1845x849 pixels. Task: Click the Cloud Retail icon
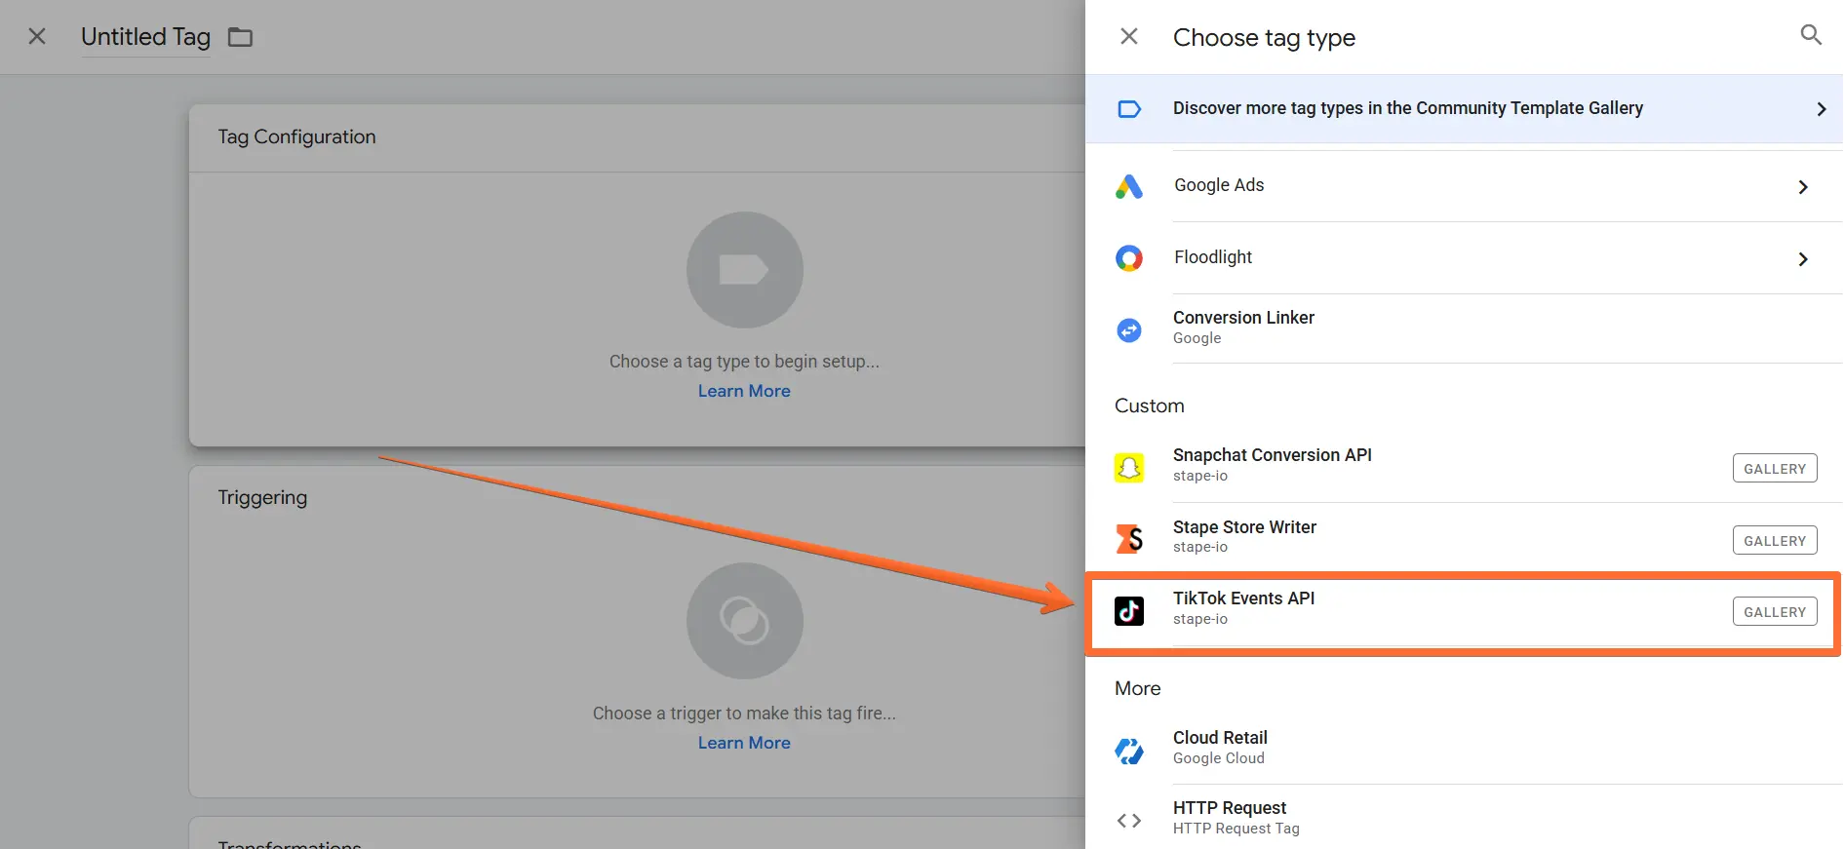point(1129,751)
